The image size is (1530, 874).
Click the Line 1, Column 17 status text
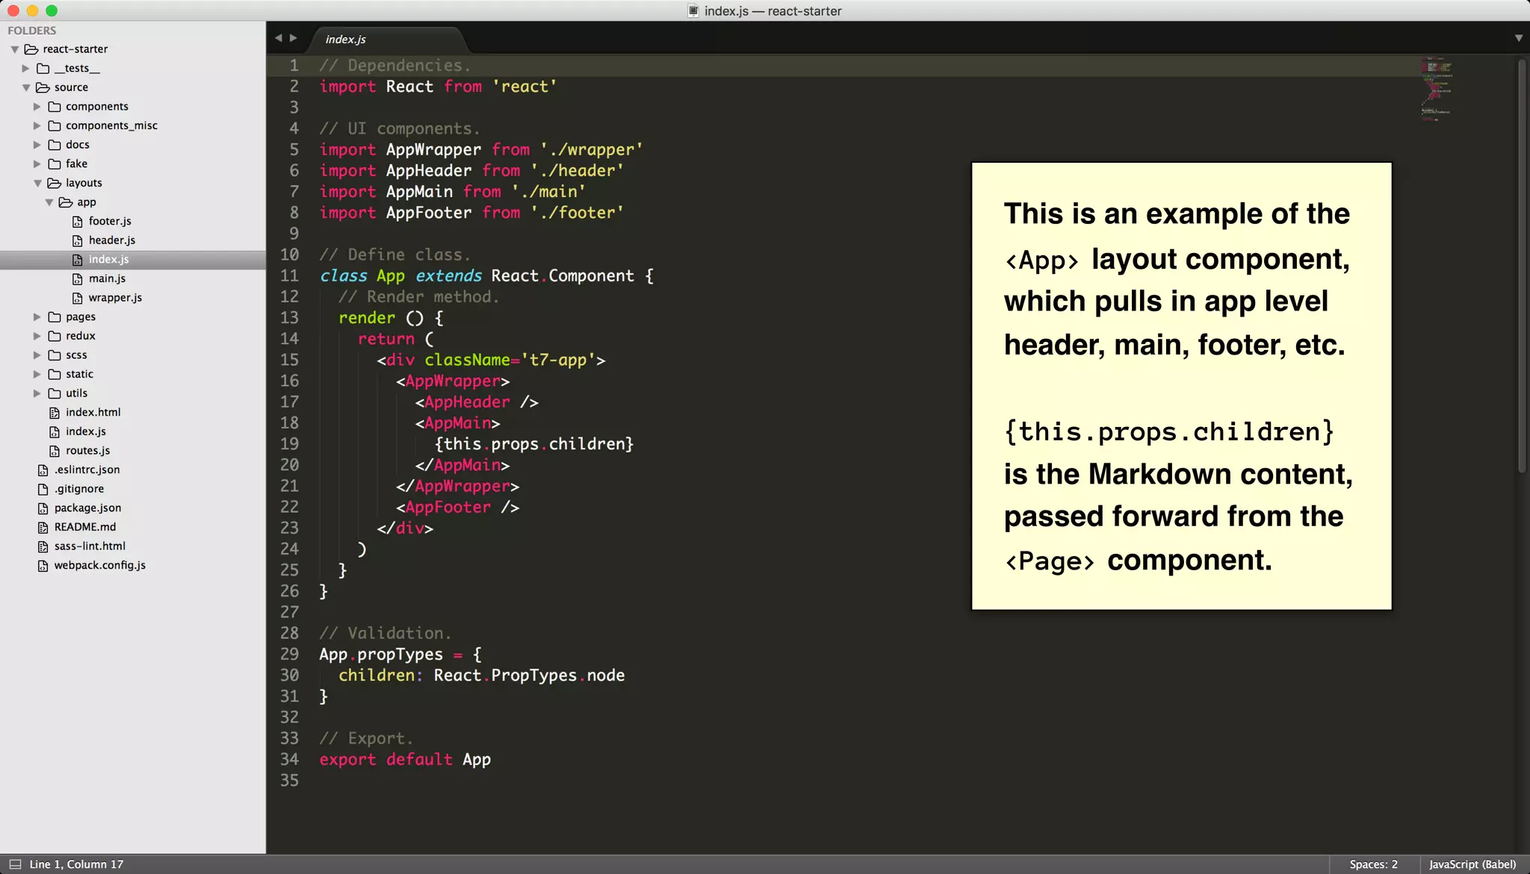point(76,864)
